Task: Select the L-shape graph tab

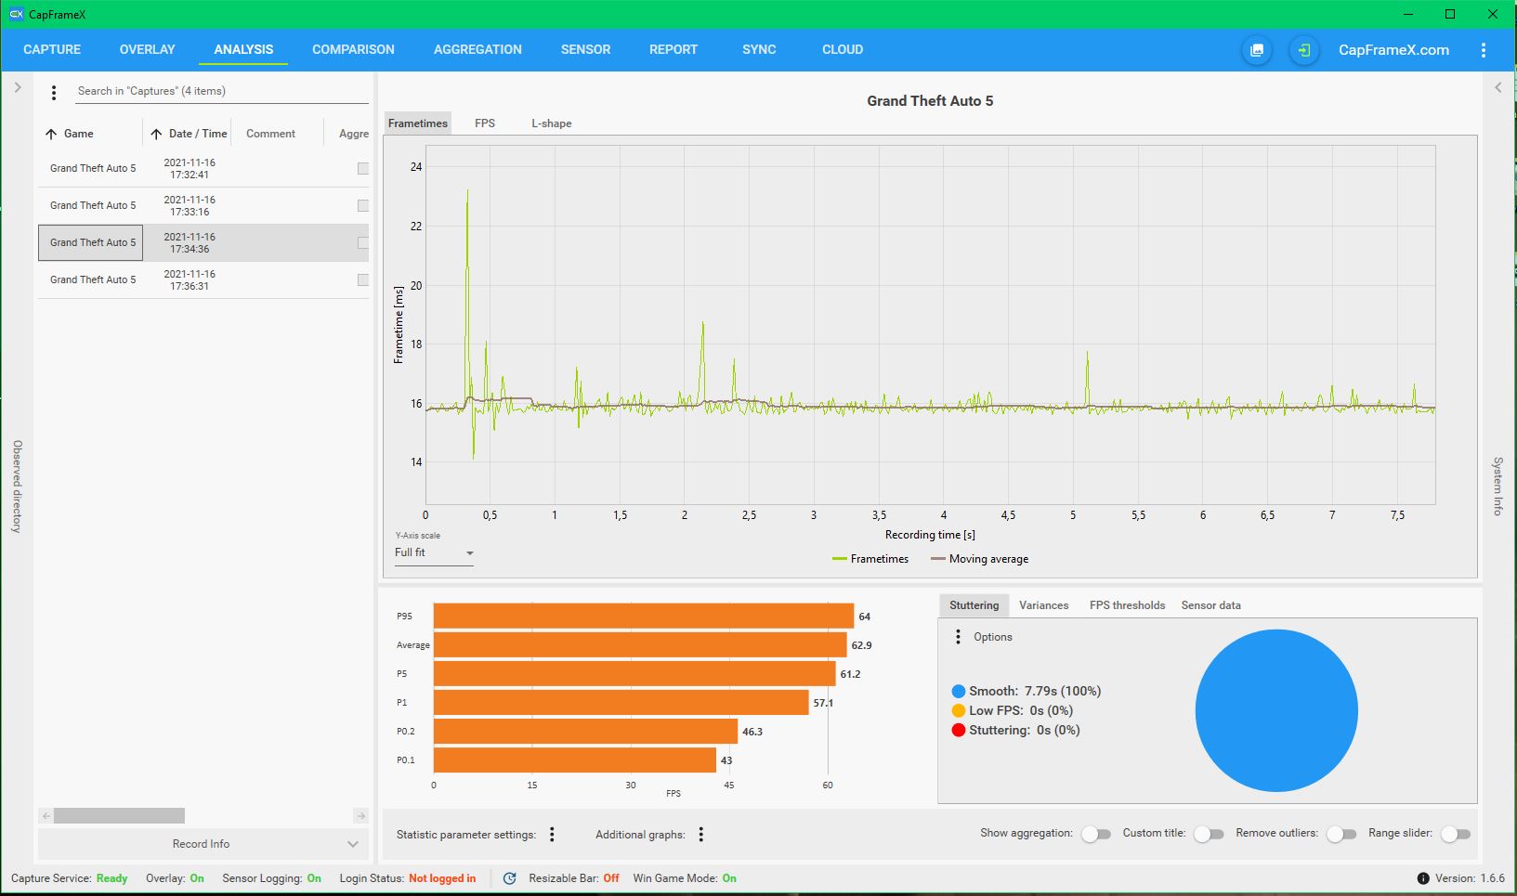Action: click(x=552, y=123)
